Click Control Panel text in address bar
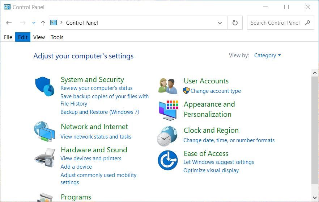The image size is (319, 202). tap(82, 22)
